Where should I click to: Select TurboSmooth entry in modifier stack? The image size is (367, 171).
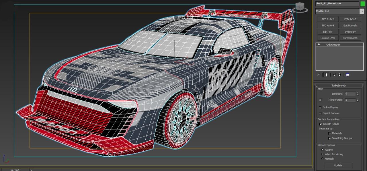[x=332, y=45]
